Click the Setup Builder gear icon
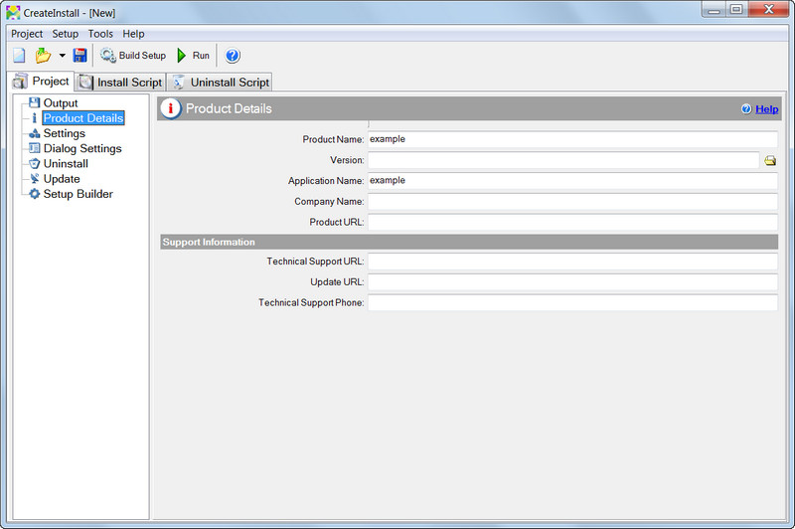Viewport: 795px width, 529px height. click(34, 194)
